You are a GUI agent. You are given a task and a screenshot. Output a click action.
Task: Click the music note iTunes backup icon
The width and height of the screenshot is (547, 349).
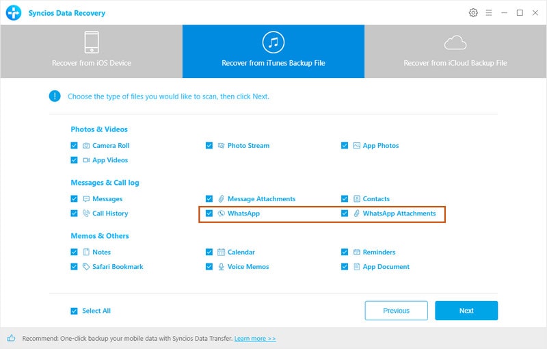pos(273,42)
